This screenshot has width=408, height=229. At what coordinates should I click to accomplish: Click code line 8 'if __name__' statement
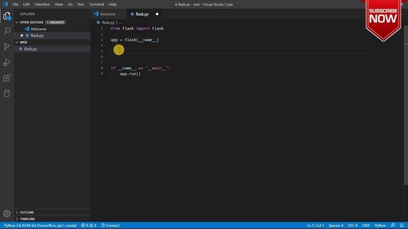point(140,68)
